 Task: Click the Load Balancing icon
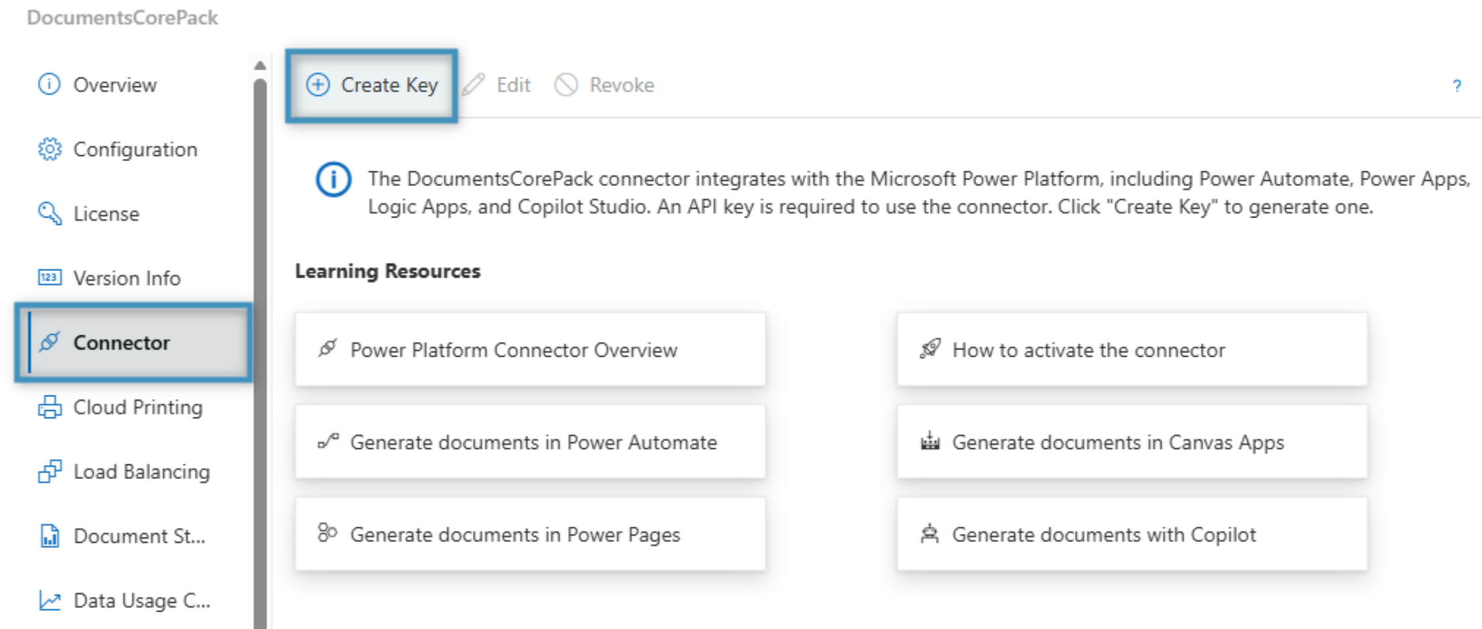tap(50, 472)
